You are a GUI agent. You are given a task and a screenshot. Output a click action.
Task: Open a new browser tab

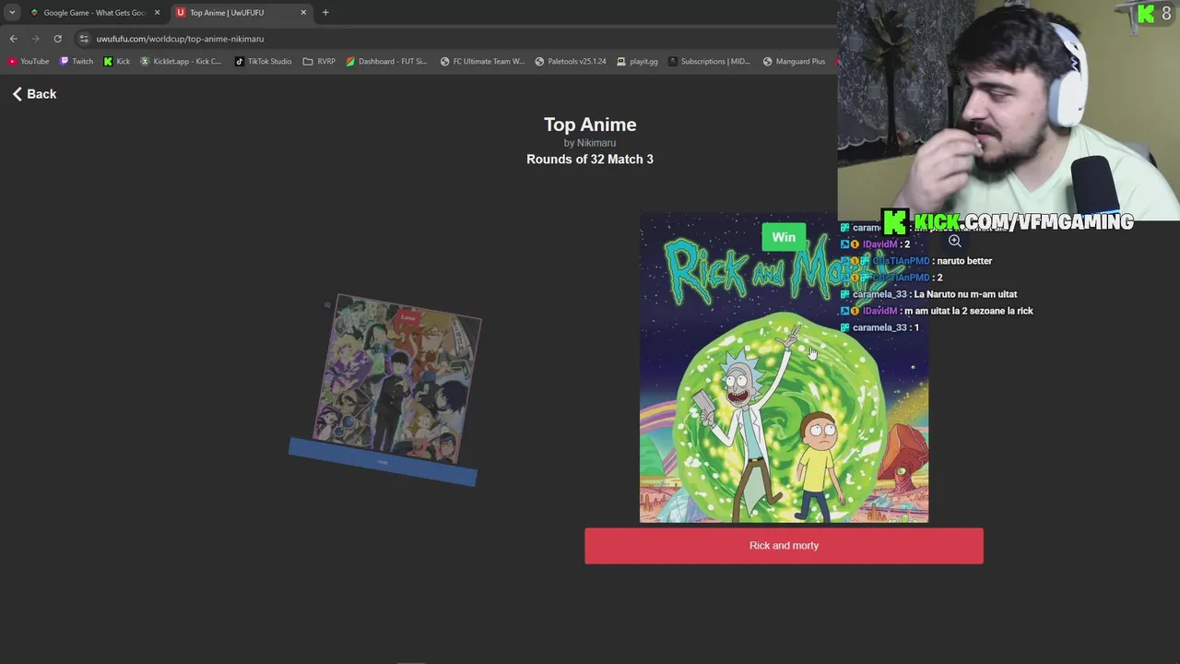[x=325, y=12]
